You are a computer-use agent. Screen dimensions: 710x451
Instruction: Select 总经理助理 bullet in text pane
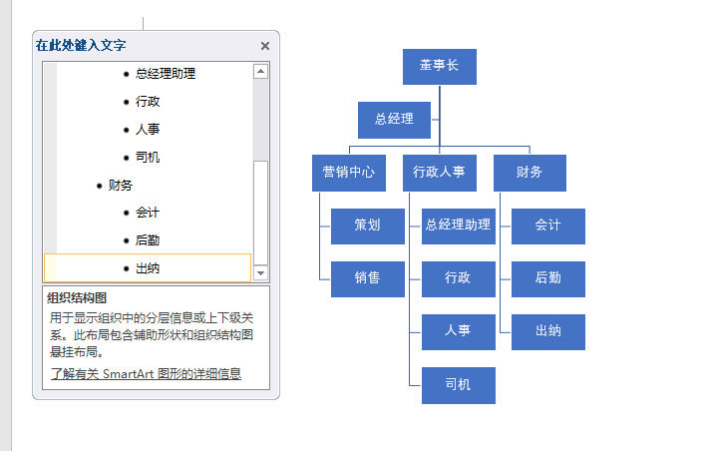click(x=166, y=74)
